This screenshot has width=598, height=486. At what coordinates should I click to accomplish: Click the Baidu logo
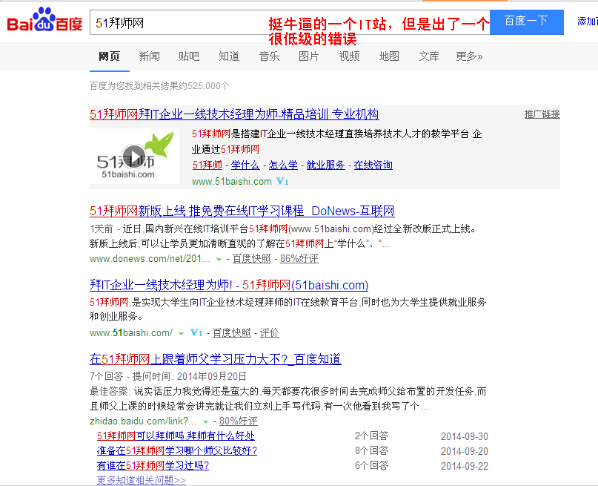pos(45,20)
